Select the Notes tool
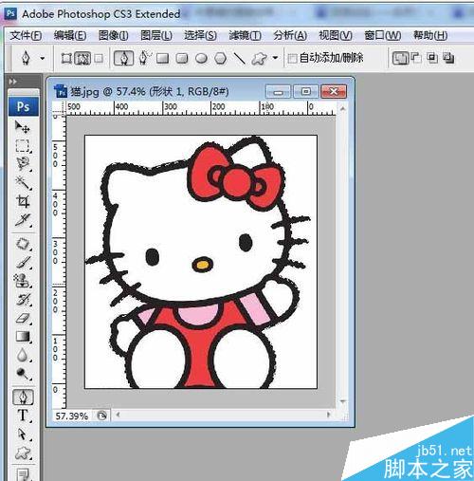This screenshot has height=481, width=474. tap(23, 474)
